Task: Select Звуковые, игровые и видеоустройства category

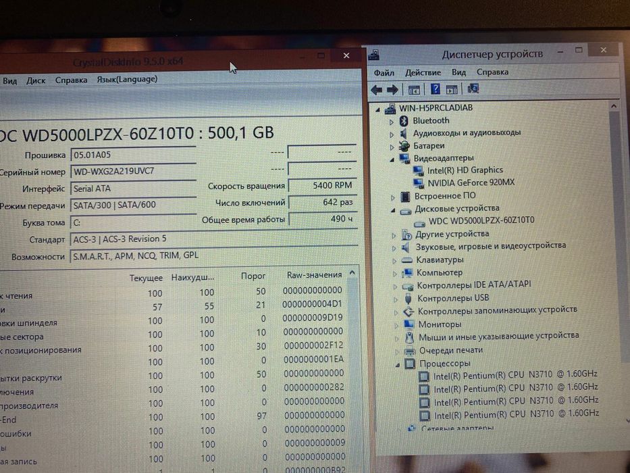Action: pos(491,246)
